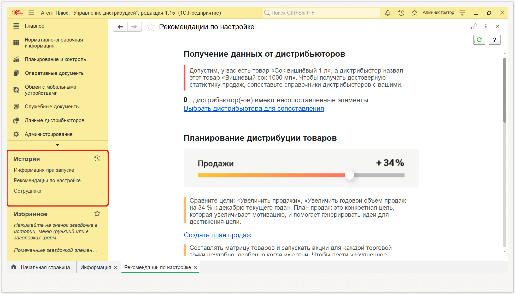Screen dimensions: 515x294
Task: Close the Информация tab
Action: tap(115, 267)
